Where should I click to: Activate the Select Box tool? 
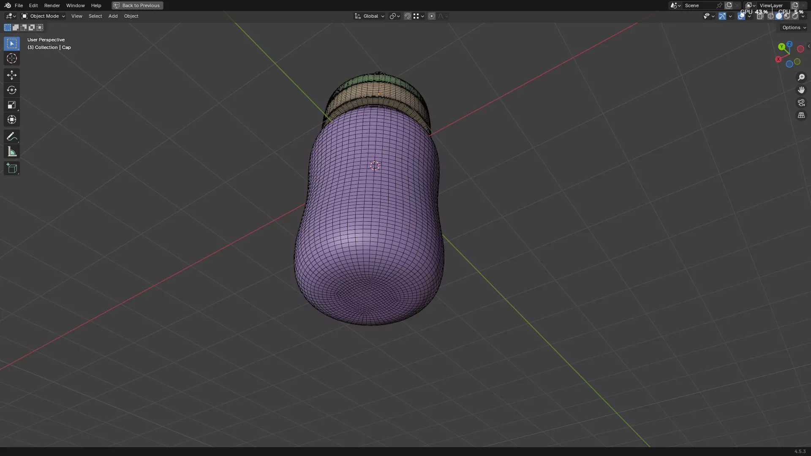tap(12, 43)
